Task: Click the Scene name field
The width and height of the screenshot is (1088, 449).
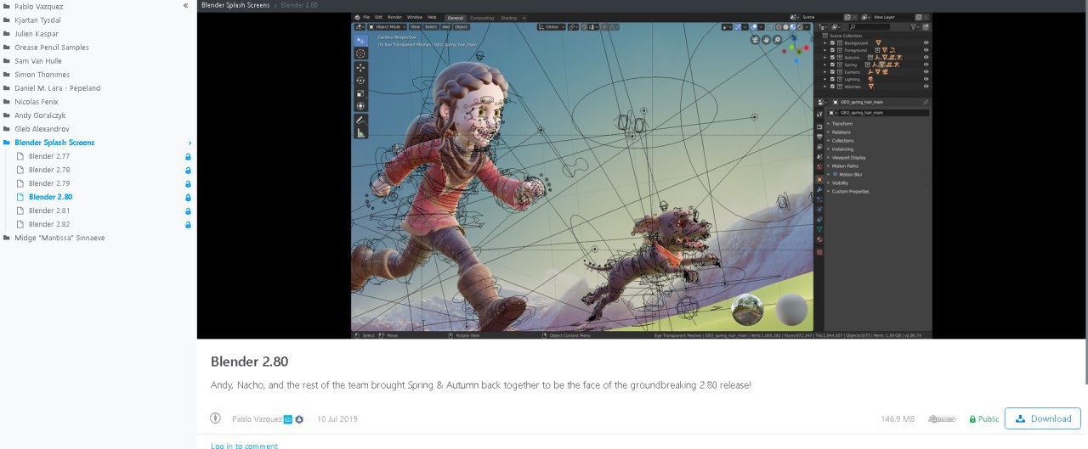Action: (x=821, y=17)
